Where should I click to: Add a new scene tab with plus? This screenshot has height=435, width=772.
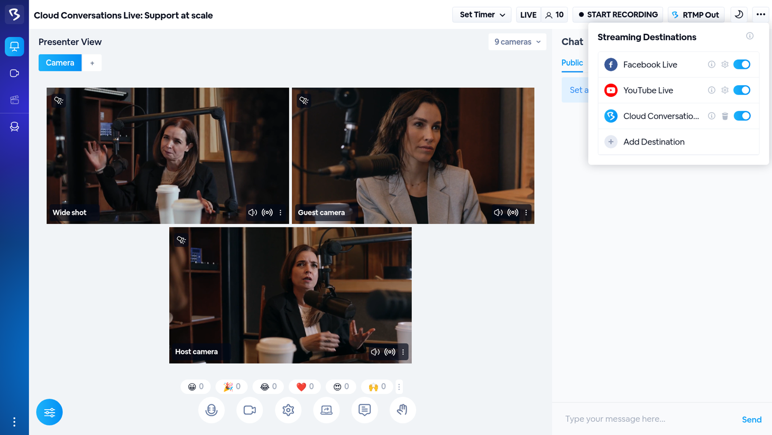[x=92, y=63]
